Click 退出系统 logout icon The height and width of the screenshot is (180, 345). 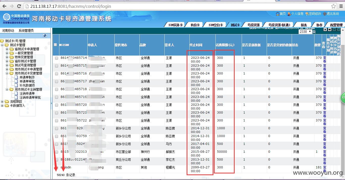point(325,14)
